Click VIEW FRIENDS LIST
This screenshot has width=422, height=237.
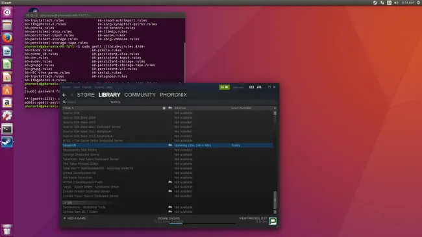point(253,218)
